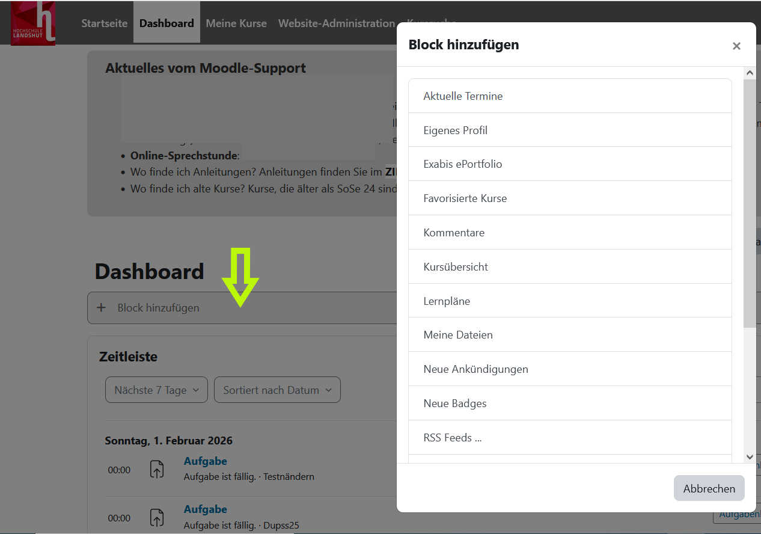Select the Aktuelle Termine block

click(463, 96)
